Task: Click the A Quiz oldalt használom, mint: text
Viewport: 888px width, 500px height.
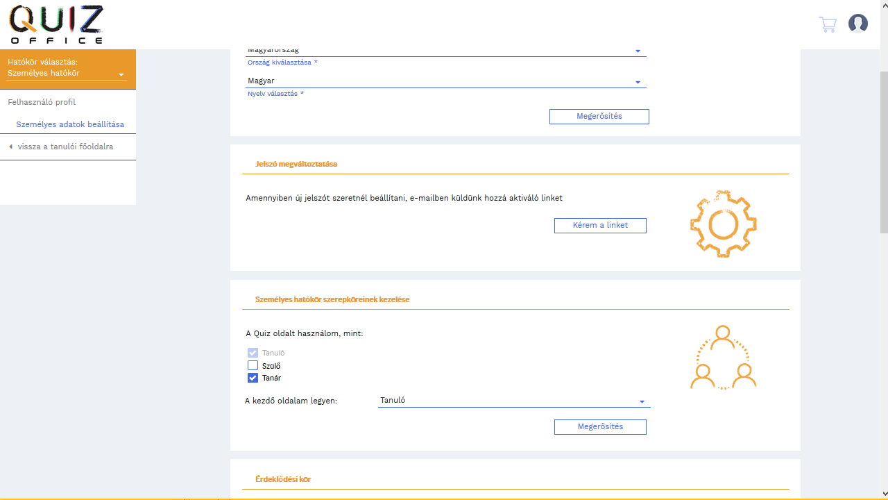Action: [305, 333]
